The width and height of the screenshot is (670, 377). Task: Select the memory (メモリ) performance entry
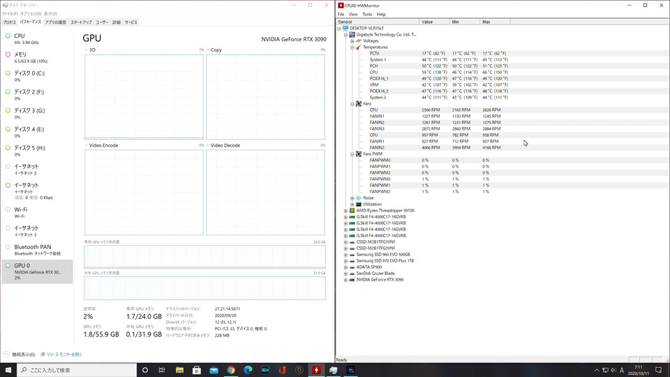point(37,58)
